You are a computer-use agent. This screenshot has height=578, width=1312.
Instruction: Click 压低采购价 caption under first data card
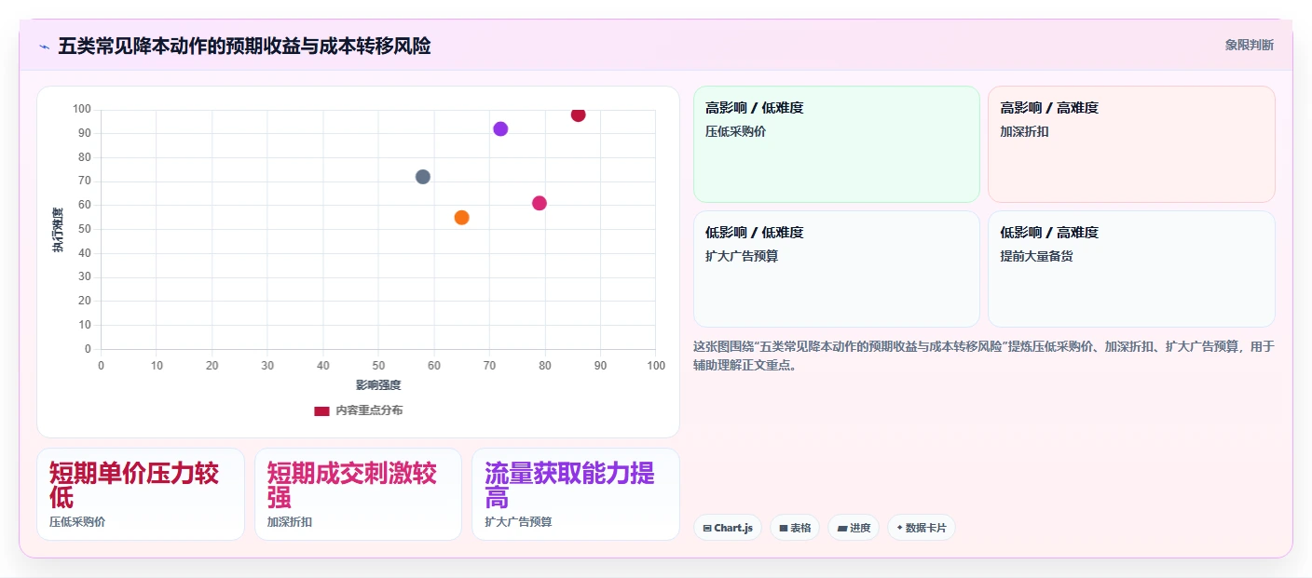point(77,522)
